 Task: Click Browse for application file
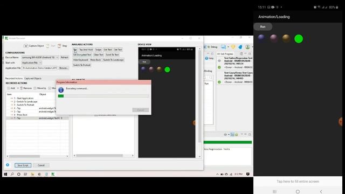point(64,68)
